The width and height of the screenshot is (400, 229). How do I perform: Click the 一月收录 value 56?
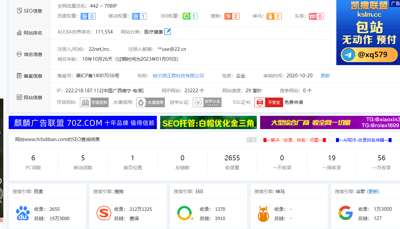(x=382, y=158)
